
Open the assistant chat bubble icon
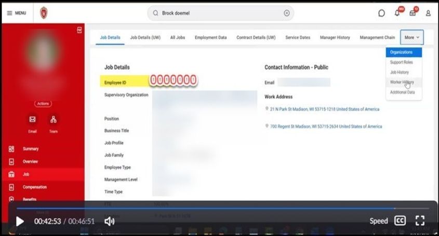[382, 13]
